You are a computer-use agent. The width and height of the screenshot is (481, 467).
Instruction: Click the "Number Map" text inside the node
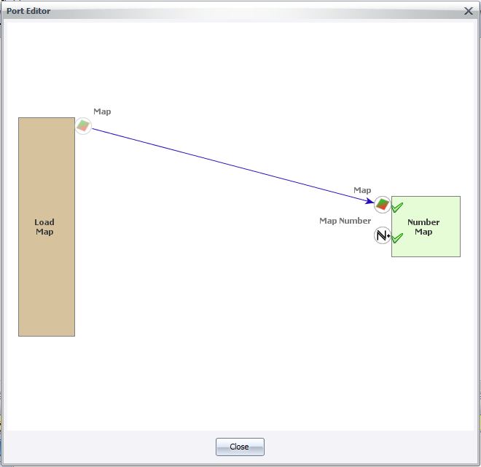423,227
